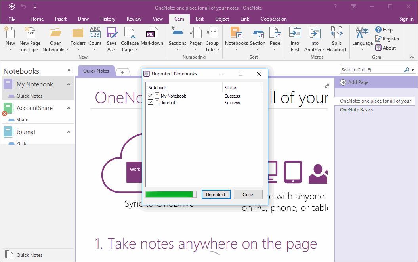Click the Pages numbering icon

click(195, 33)
